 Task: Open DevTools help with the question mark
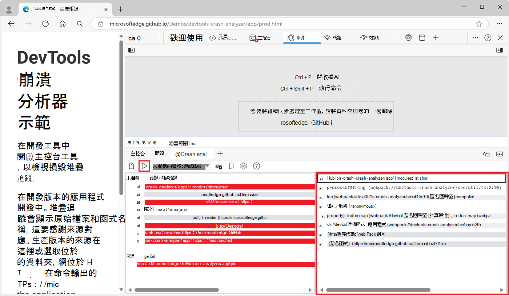[x=488, y=37]
